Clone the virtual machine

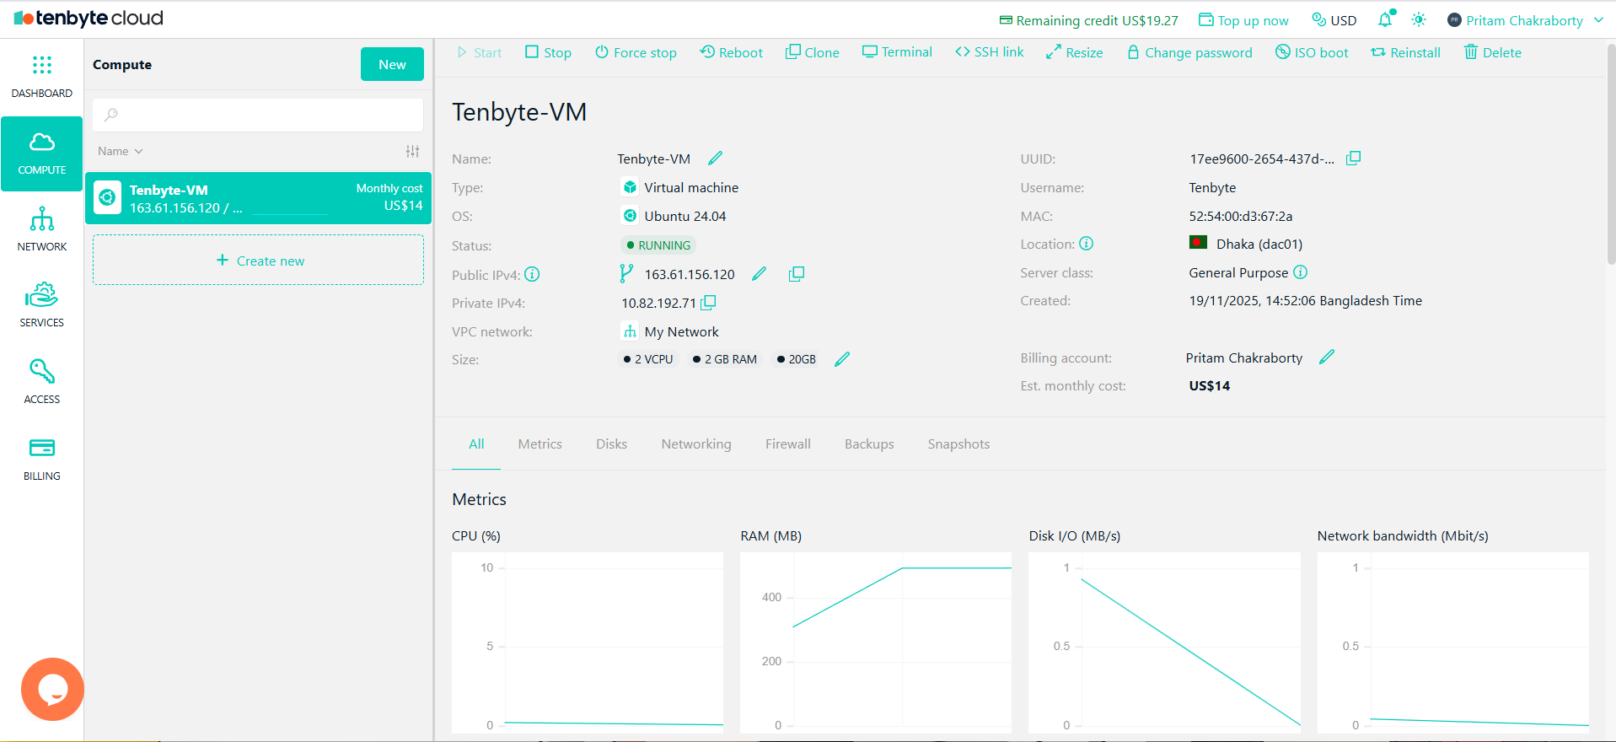point(813,52)
